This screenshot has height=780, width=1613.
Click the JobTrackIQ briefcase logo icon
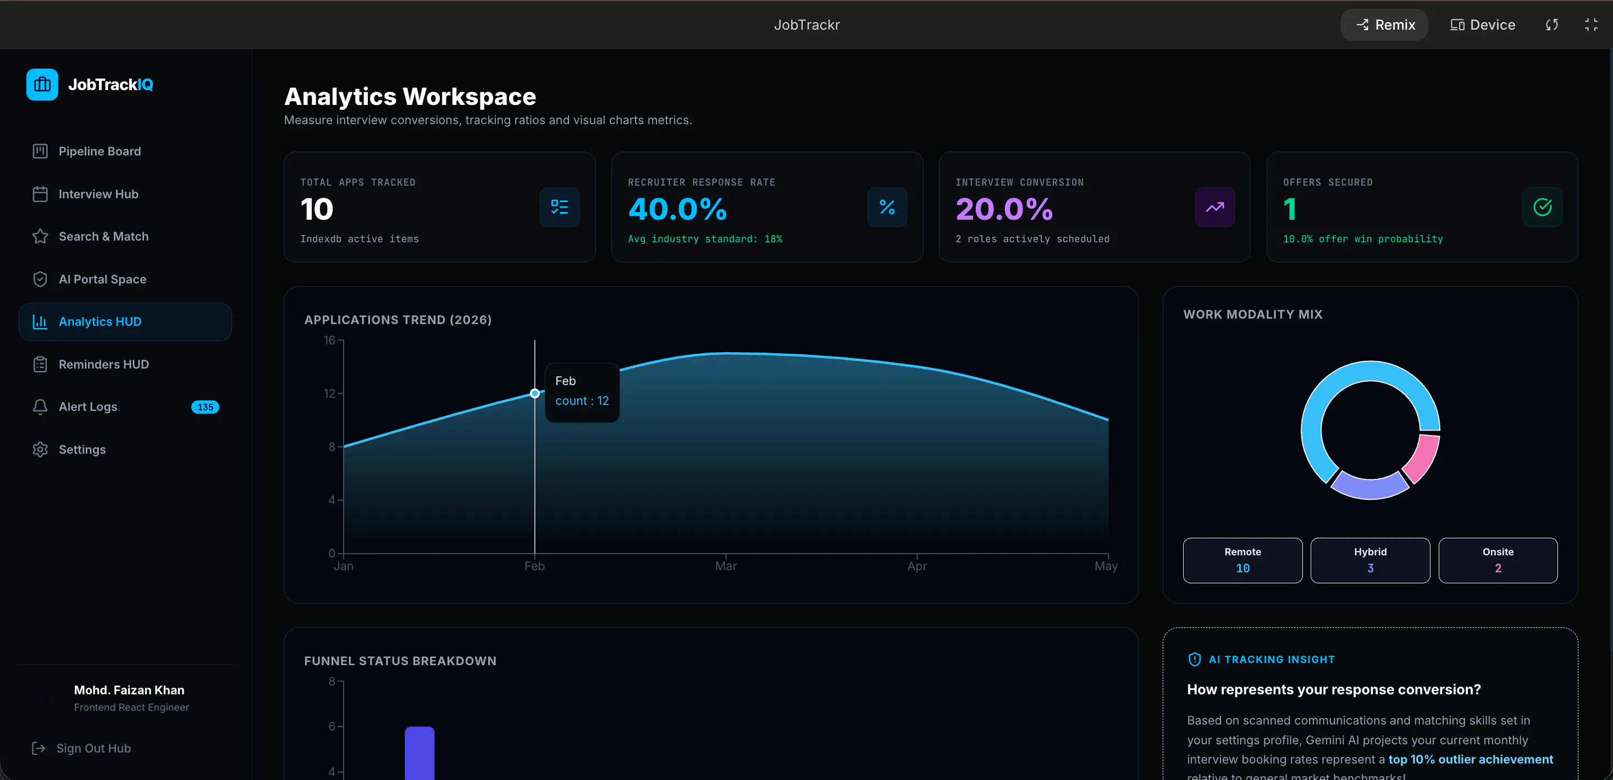click(42, 85)
